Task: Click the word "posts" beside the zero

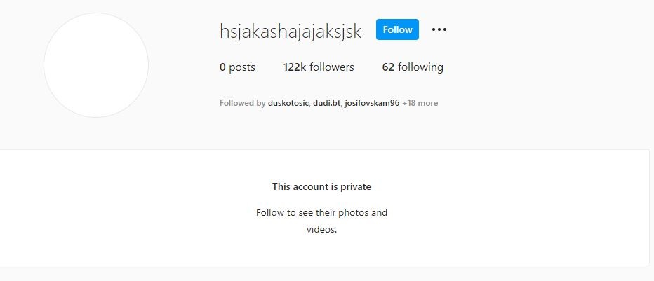Action: tap(242, 67)
